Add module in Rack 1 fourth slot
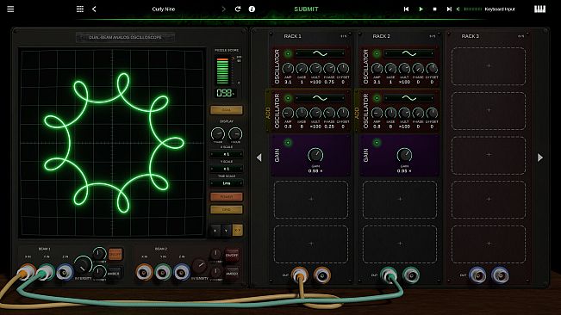 311,200
